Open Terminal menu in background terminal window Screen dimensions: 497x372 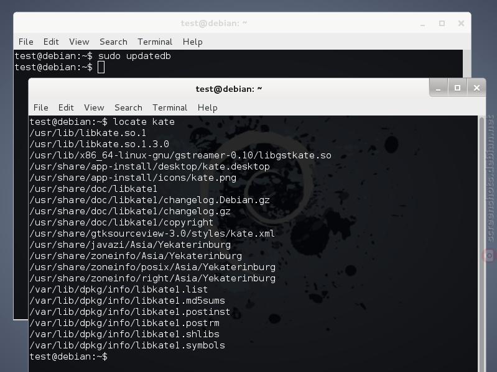[155, 42]
